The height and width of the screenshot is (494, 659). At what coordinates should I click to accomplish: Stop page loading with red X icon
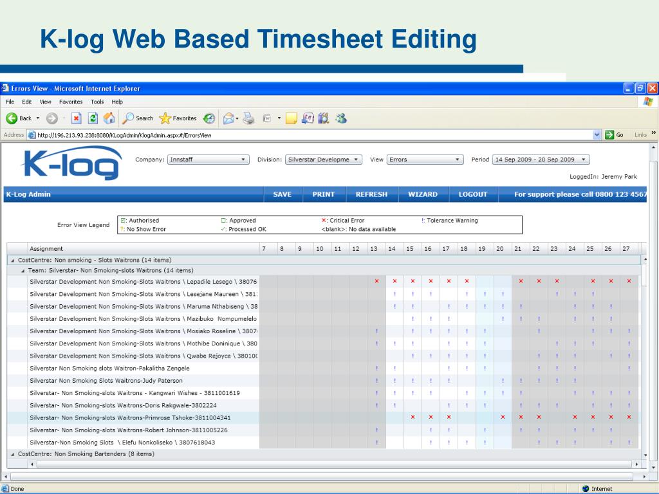(x=76, y=118)
